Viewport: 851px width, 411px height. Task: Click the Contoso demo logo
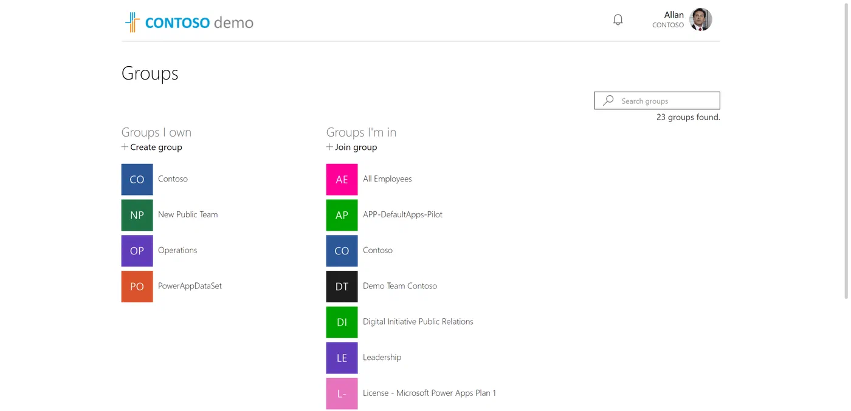(189, 22)
